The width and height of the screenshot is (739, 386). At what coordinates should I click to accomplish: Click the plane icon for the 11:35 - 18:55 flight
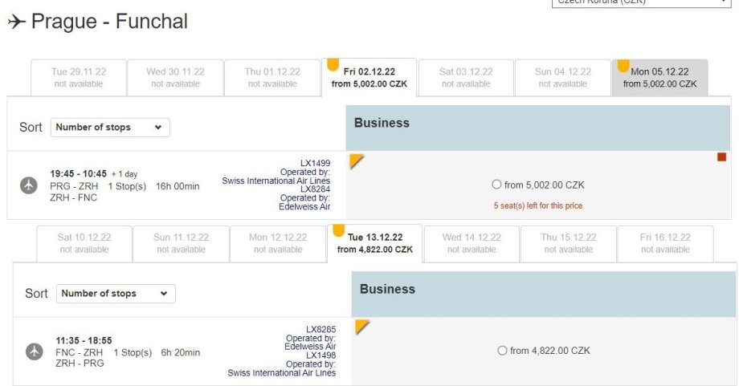pyautogui.click(x=34, y=351)
